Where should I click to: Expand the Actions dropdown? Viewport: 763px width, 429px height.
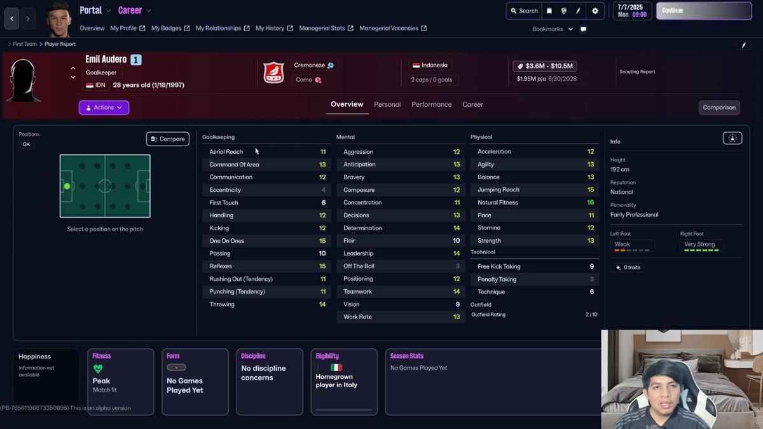pyautogui.click(x=104, y=107)
